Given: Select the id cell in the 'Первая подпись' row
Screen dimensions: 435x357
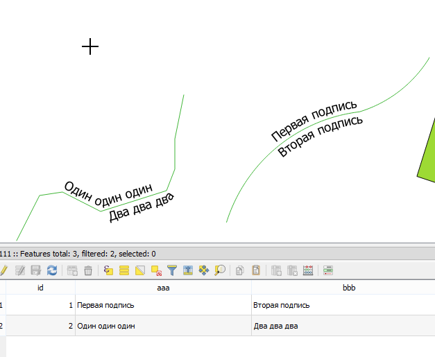Looking at the screenshot, I should 40,305.
